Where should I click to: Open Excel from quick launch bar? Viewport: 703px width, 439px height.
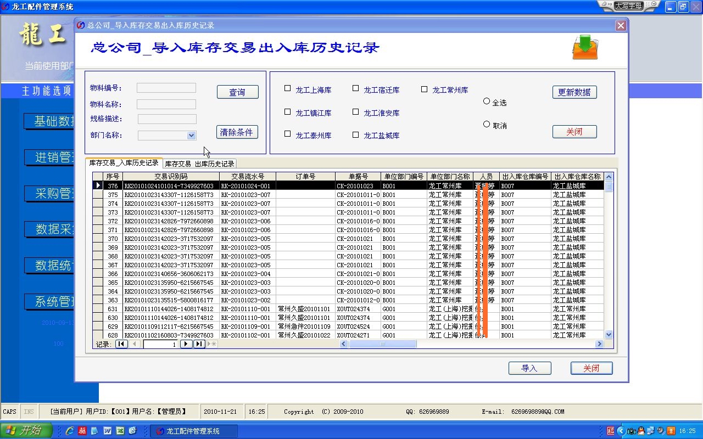point(120,431)
